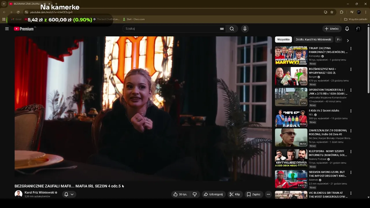Open more actions three-dot menu below video
Screen dimensions: 370x208
[268, 194]
